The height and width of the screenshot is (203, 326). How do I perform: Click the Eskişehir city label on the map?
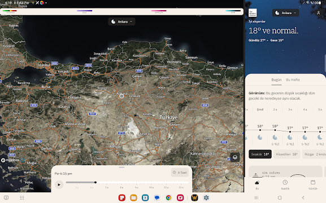75,98
